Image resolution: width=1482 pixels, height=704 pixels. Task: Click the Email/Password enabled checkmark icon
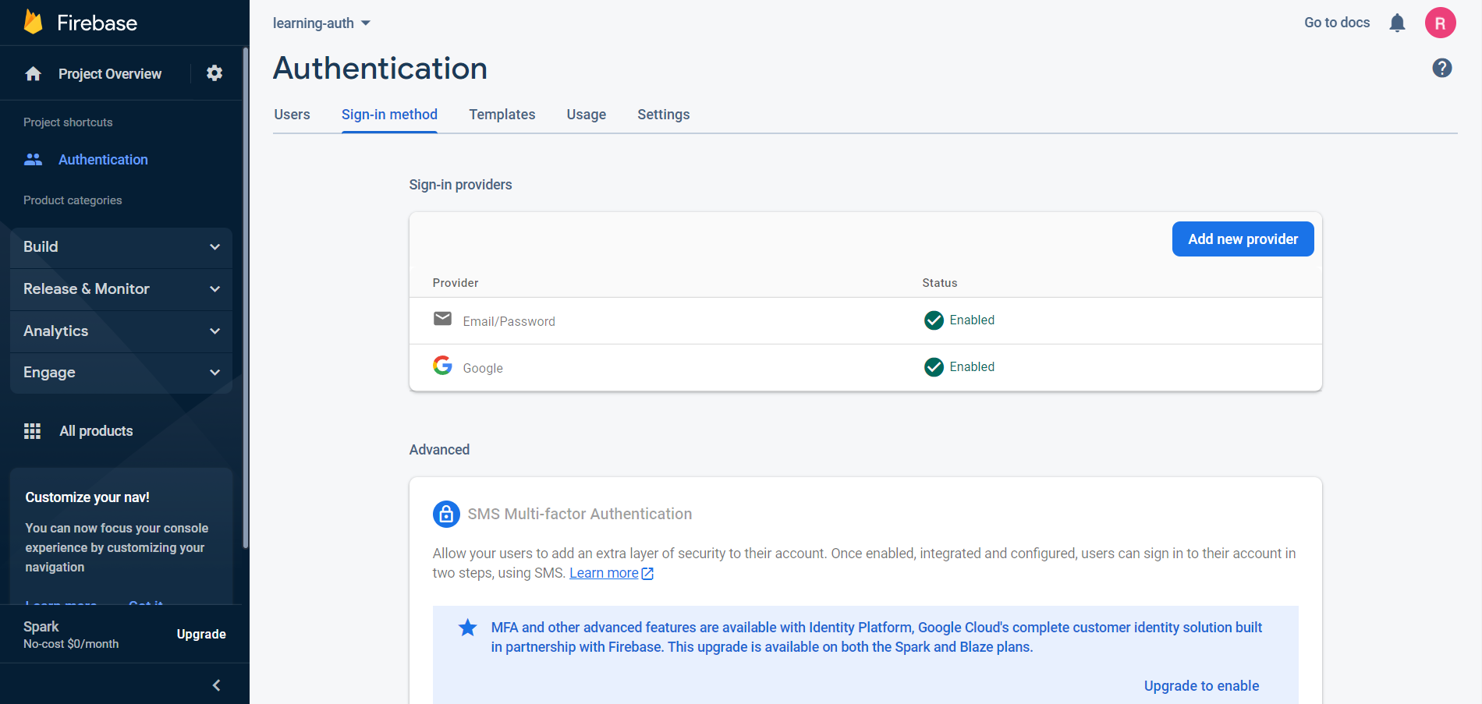934,320
